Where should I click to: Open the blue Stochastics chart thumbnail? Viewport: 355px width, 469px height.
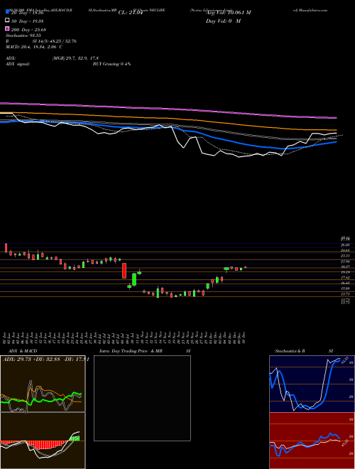pos(312,384)
